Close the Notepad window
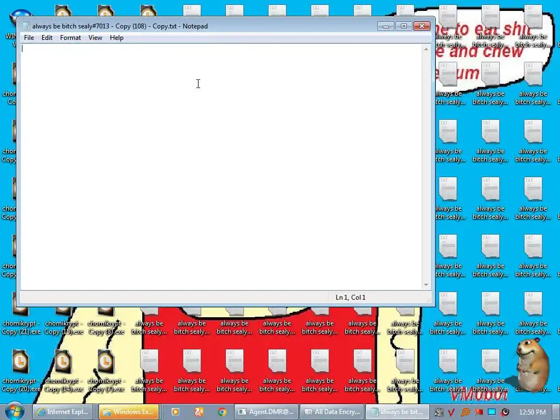560x420 pixels. click(422, 26)
